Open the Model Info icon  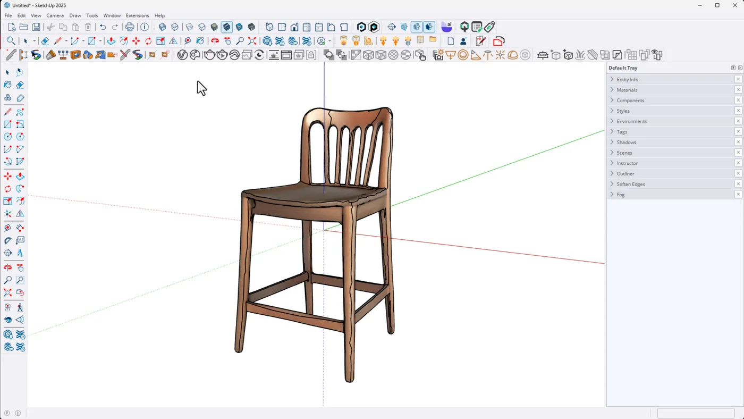pyautogui.click(x=145, y=27)
